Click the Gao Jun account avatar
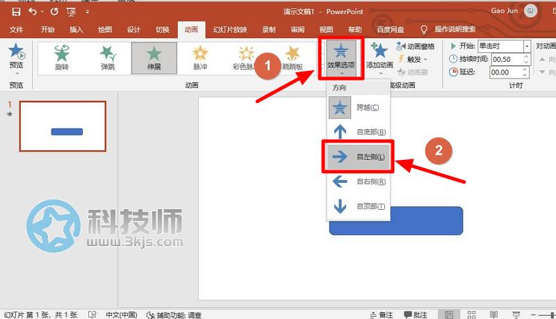556x319 pixels. tap(530, 11)
